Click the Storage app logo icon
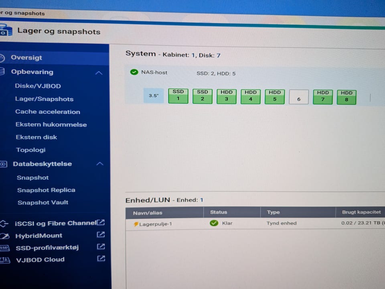Screen dimensions: 385x289 pos(5,30)
